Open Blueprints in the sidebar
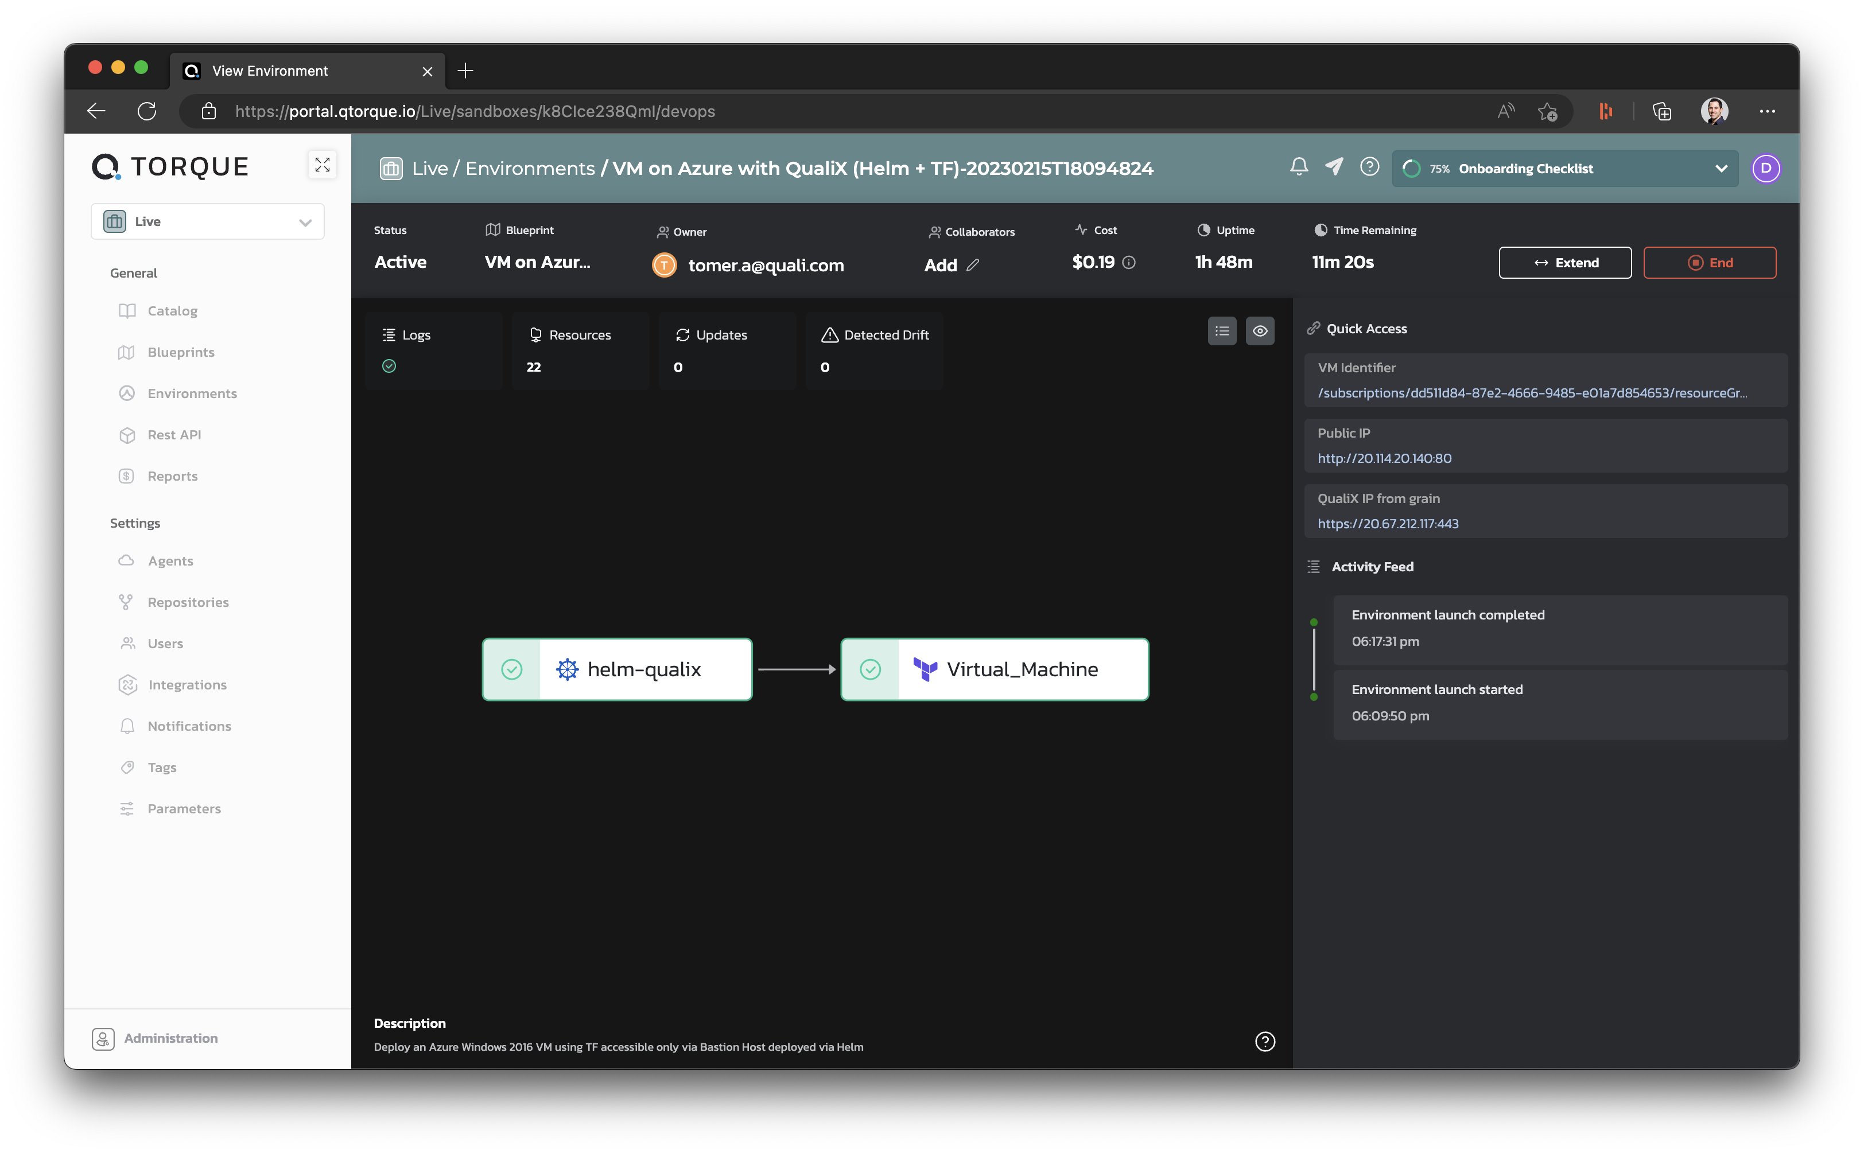Image resolution: width=1864 pixels, height=1154 pixels. [181, 353]
